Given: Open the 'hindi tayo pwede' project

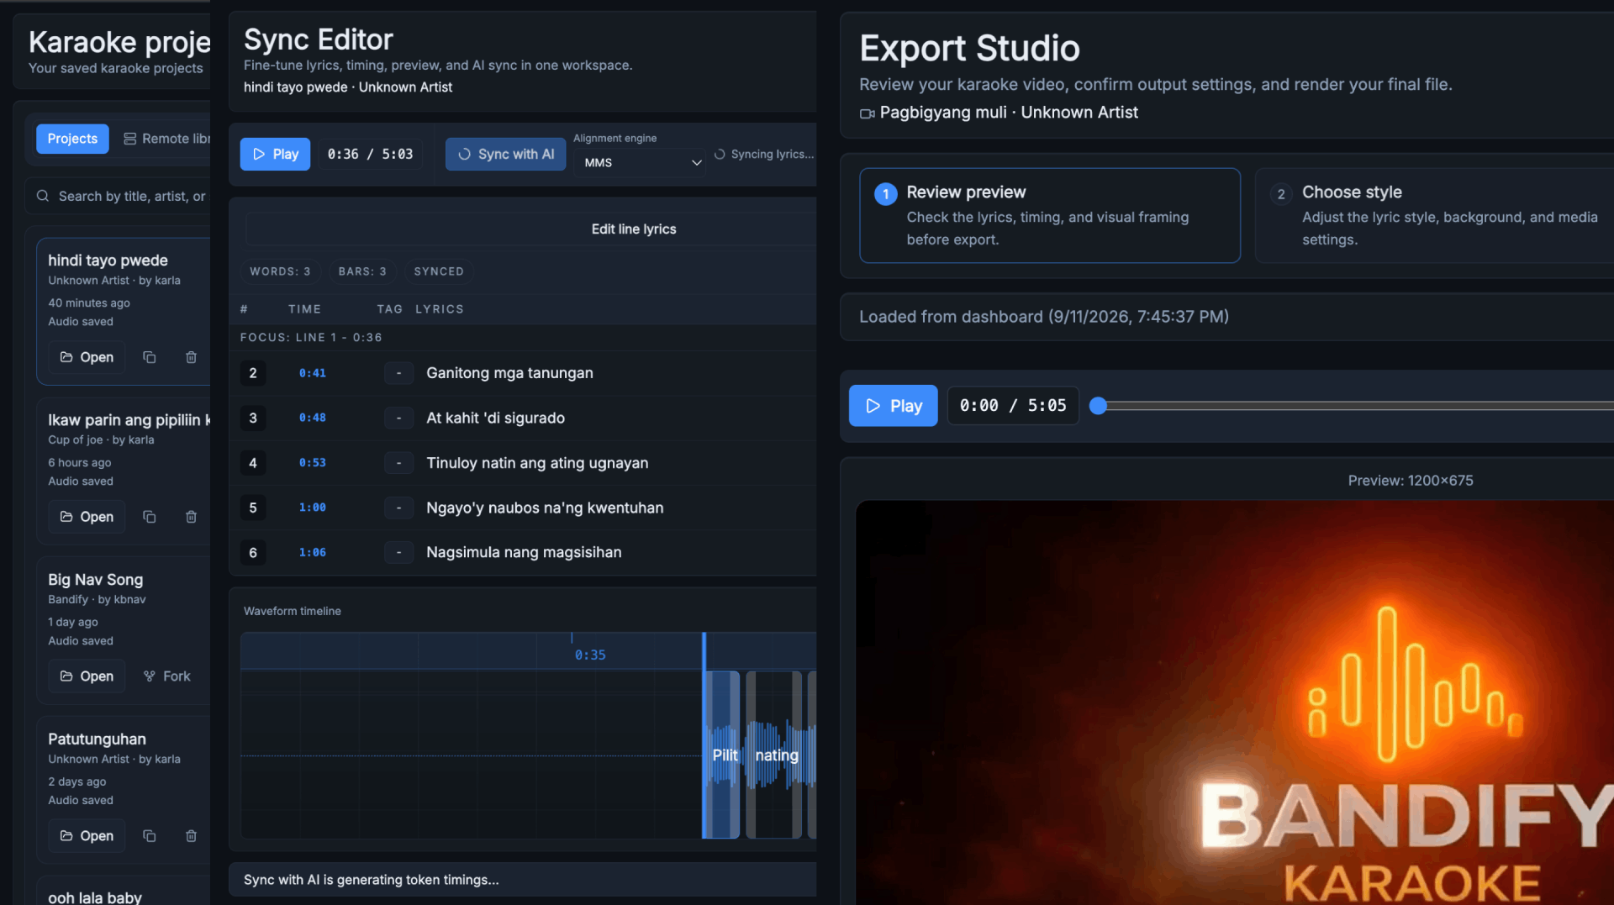Looking at the screenshot, I should 87,357.
